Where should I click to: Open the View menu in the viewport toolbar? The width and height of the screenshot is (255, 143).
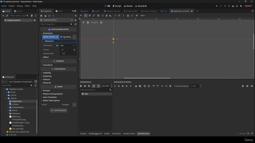143,15
